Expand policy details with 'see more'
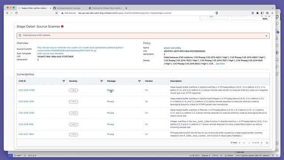 click(x=220, y=64)
